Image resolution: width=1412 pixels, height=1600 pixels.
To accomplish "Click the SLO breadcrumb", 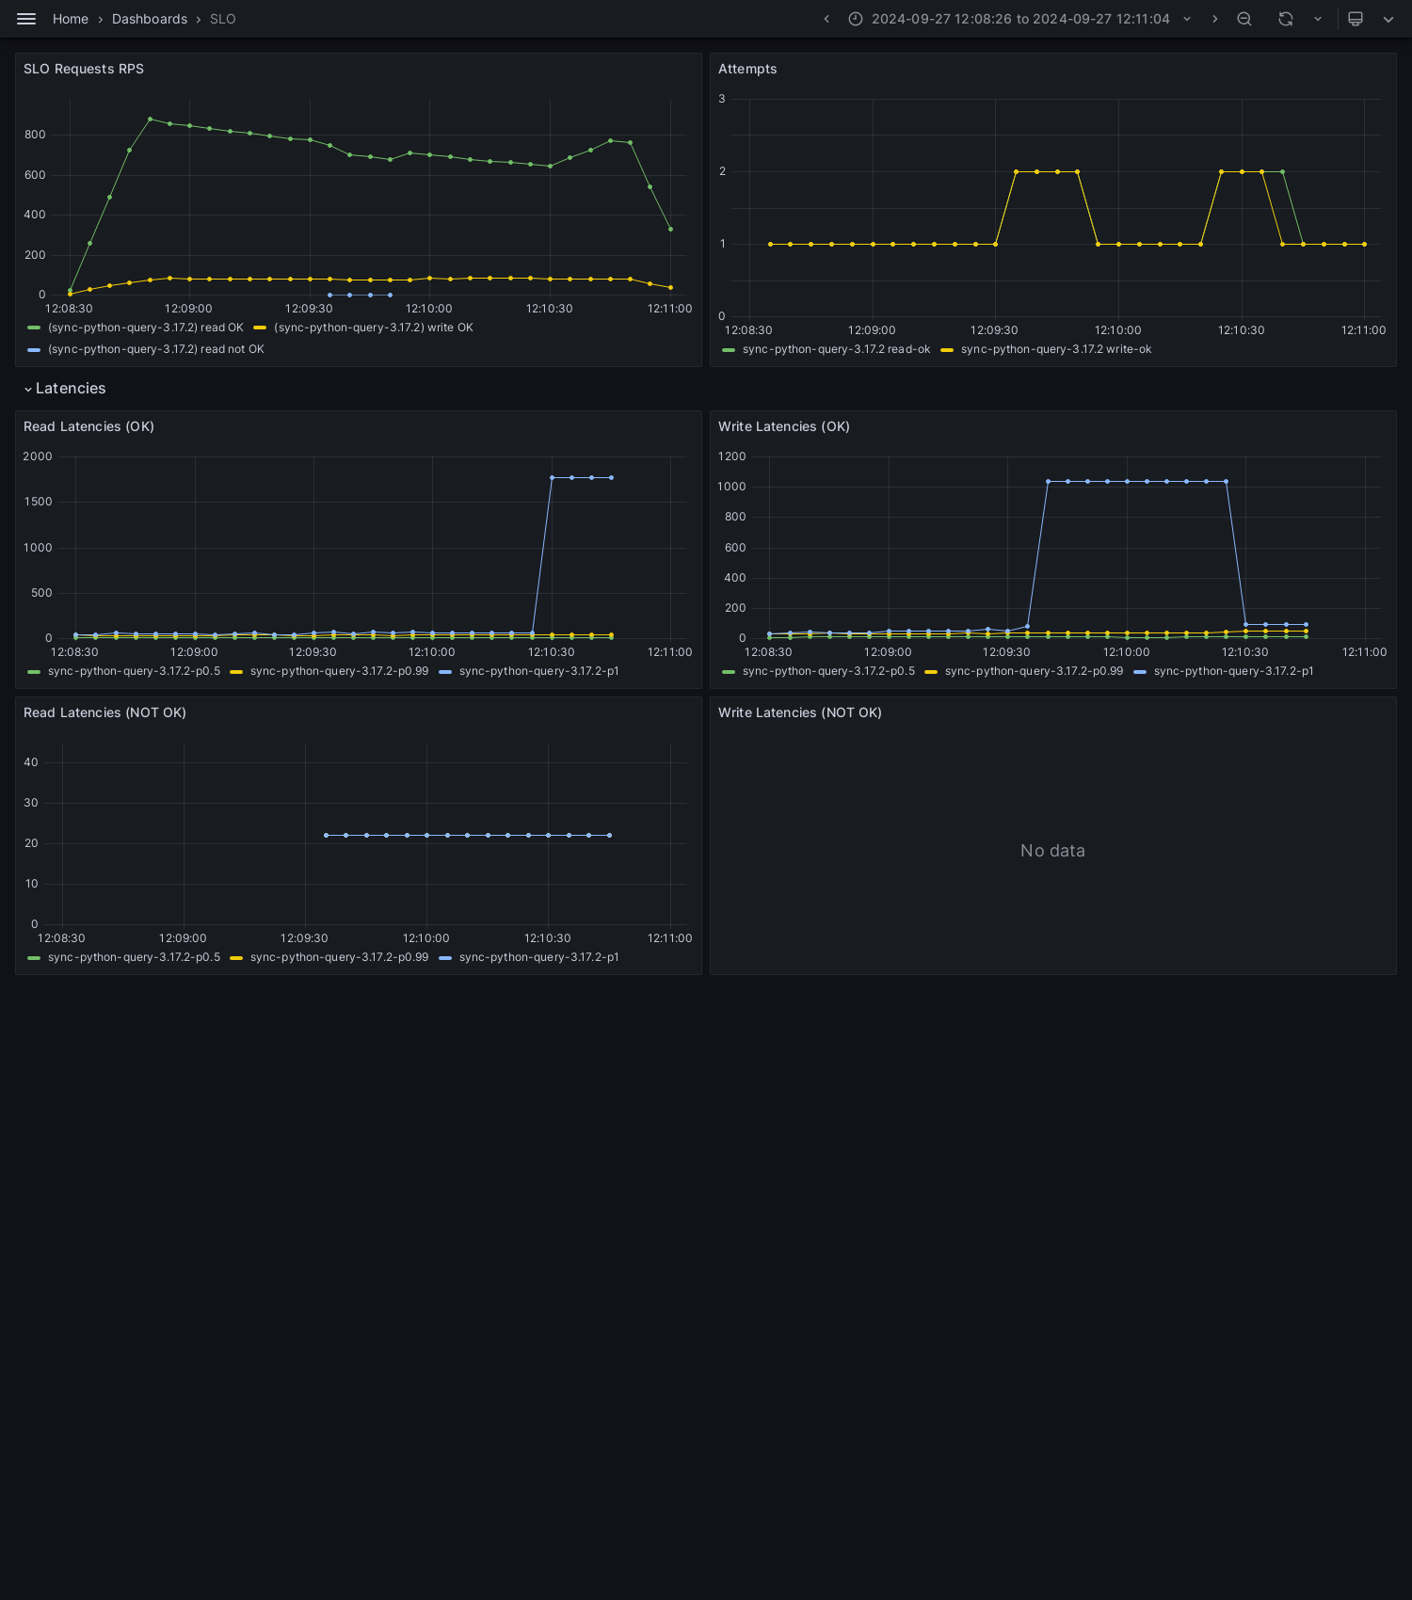I will (223, 19).
